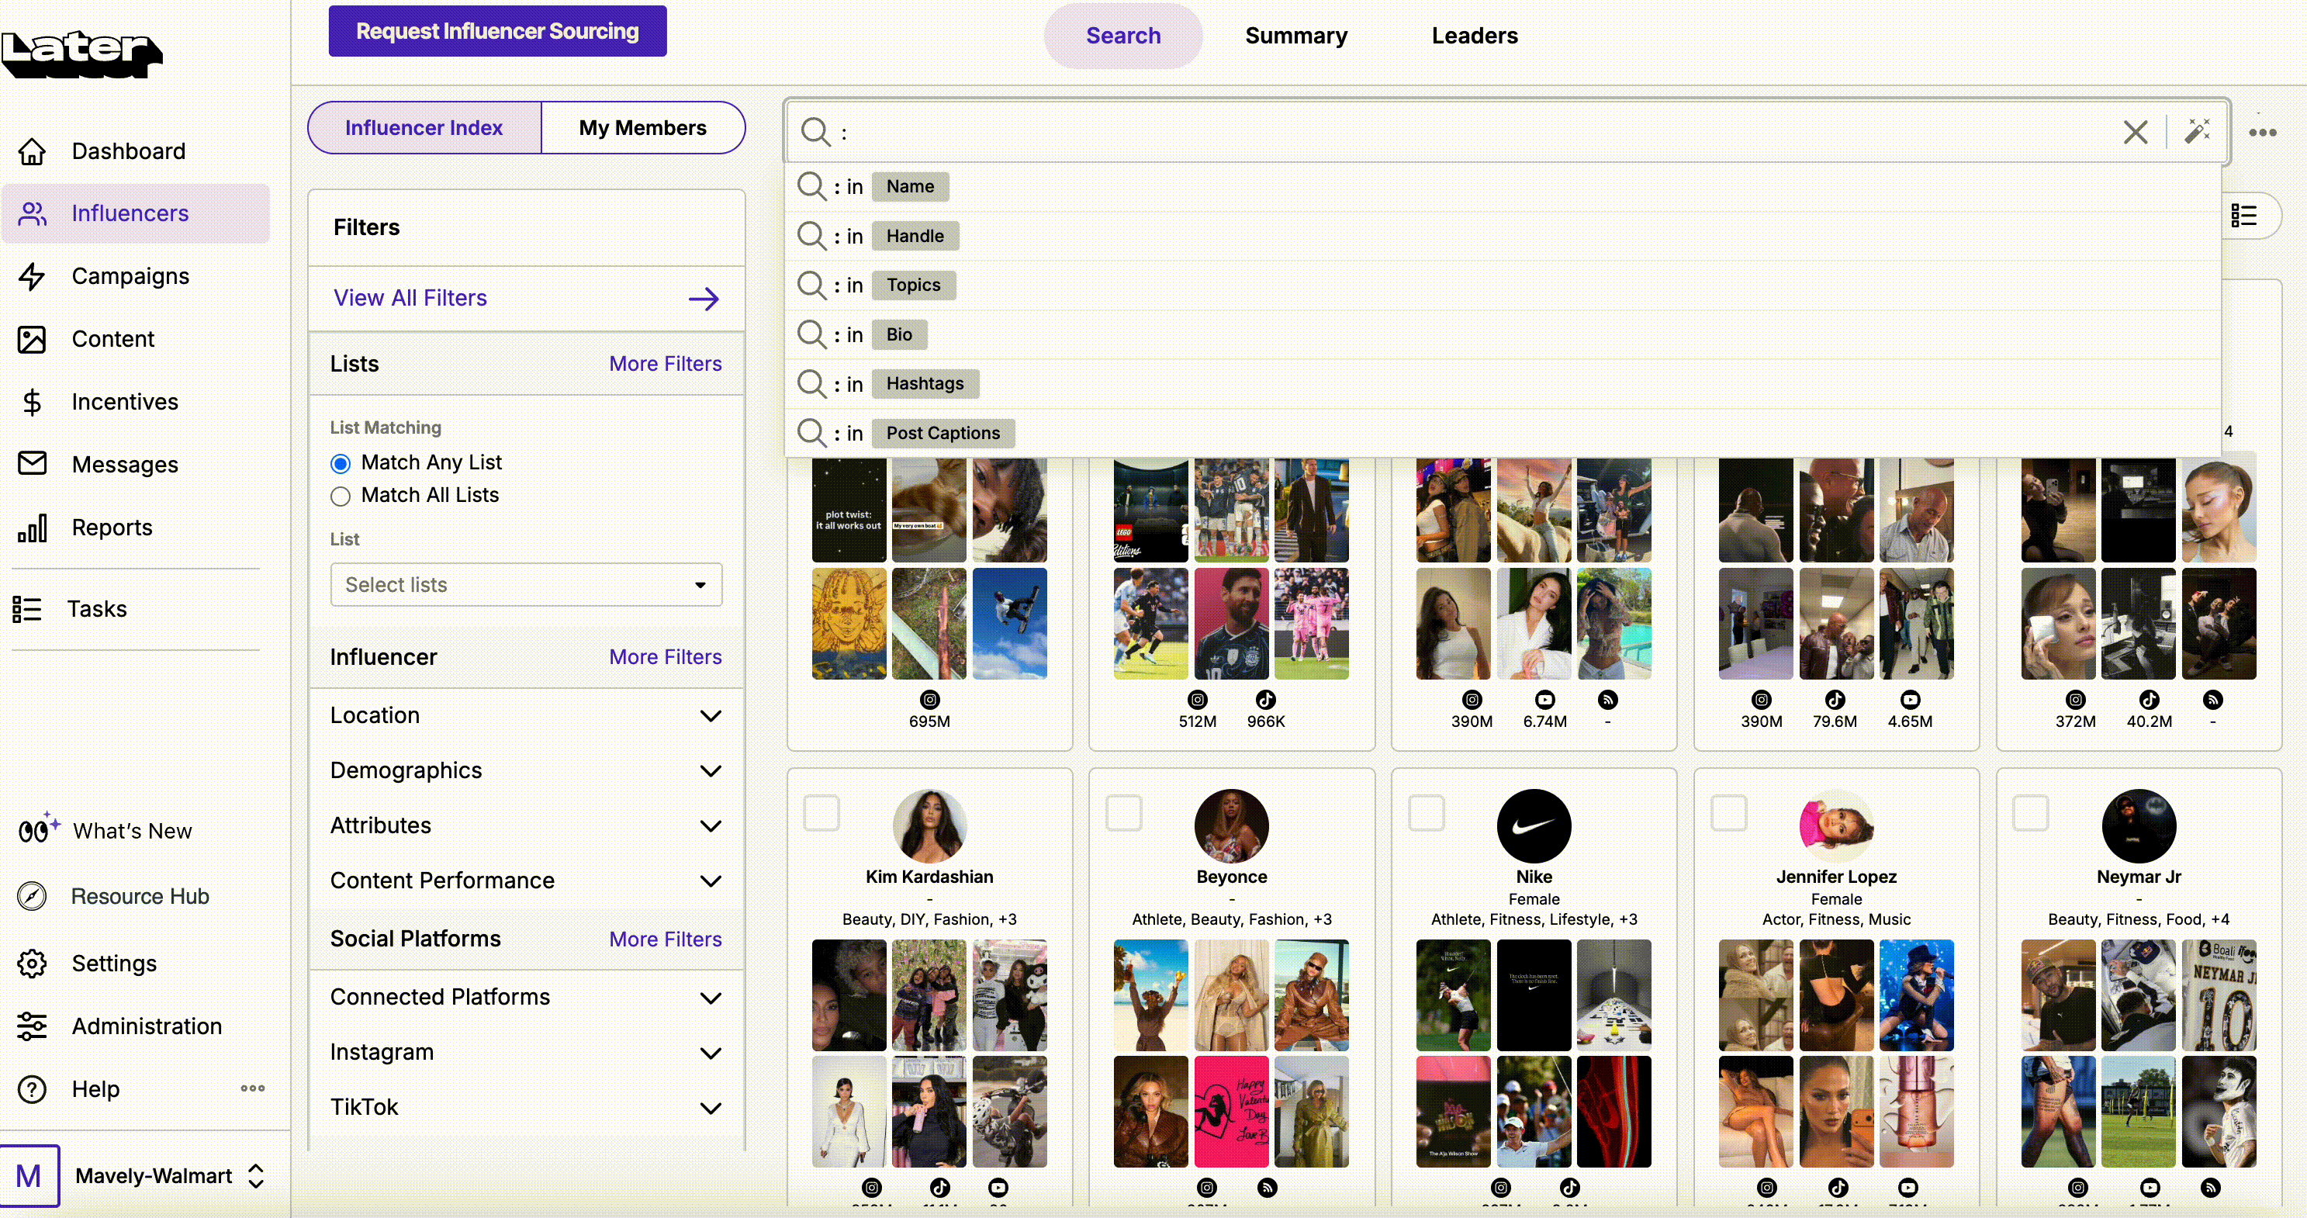Screen dimensions: 2307x1218
Task: Choose search suggestion in Hashtags
Action: click(1503, 384)
